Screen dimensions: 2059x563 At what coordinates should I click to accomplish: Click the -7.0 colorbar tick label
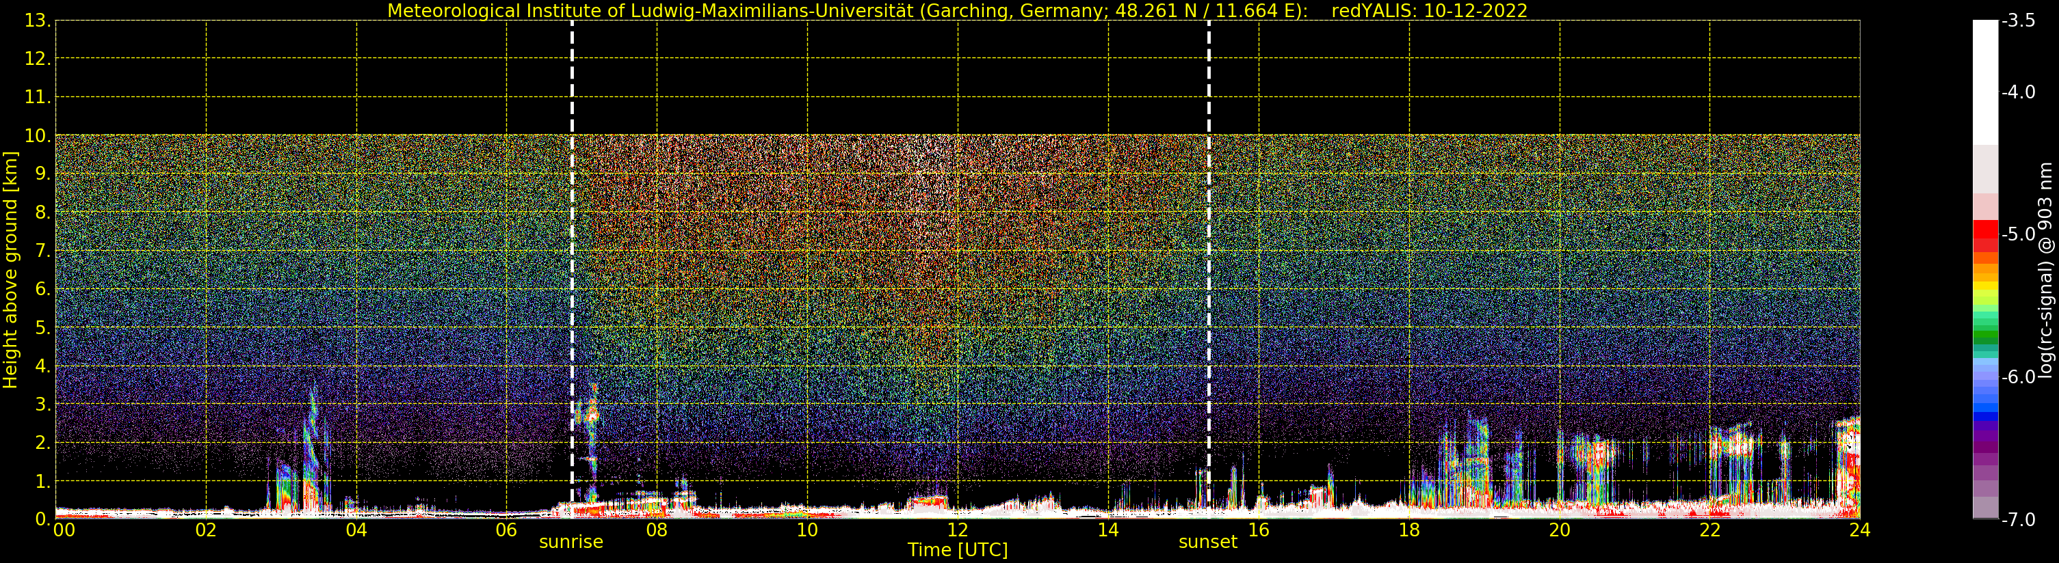[2019, 520]
